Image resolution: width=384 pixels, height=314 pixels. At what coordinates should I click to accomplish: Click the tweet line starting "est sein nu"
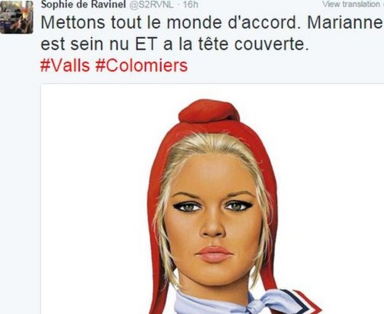click(x=174, y=44)
